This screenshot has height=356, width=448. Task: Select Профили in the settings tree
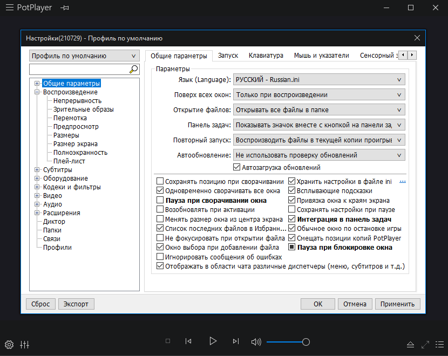[57, 247]
